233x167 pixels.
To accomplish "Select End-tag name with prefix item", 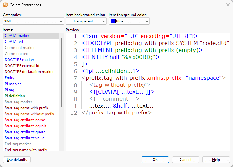I will pyautogui.click(x=31, y=149).
